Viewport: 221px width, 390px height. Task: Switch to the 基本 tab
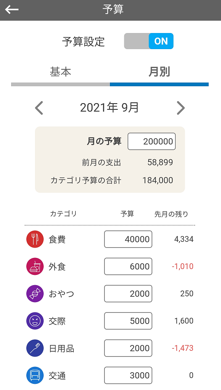pyautogui.click(x=60, y=72)
